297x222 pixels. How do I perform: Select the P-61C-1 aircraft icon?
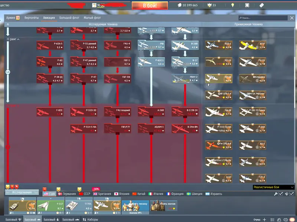point(151,62)
